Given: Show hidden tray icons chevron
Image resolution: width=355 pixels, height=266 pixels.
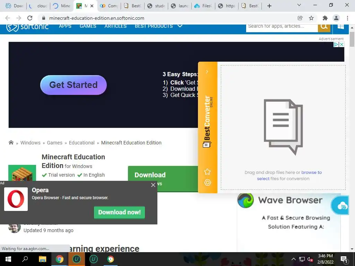Looking at the screenshot, I should (x=293, y=259).
